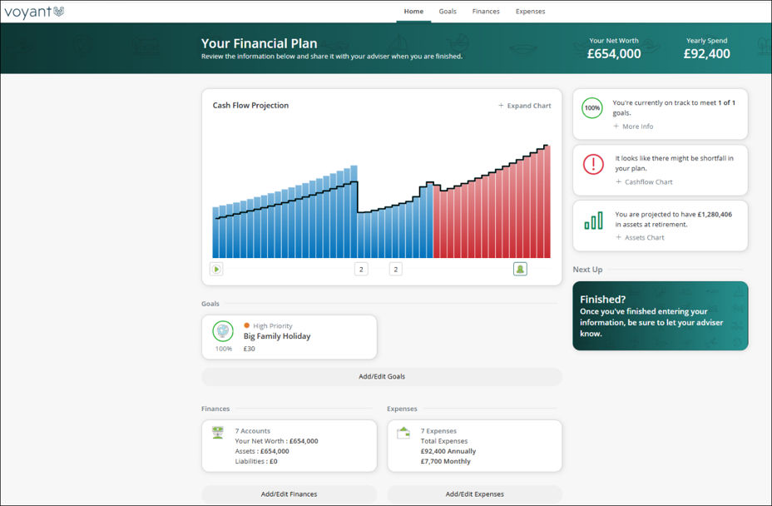Screen dimensions: 772x506
Task: Click the green assets bar chart icon
Action: pyautogui.click(x=593, y=221)
